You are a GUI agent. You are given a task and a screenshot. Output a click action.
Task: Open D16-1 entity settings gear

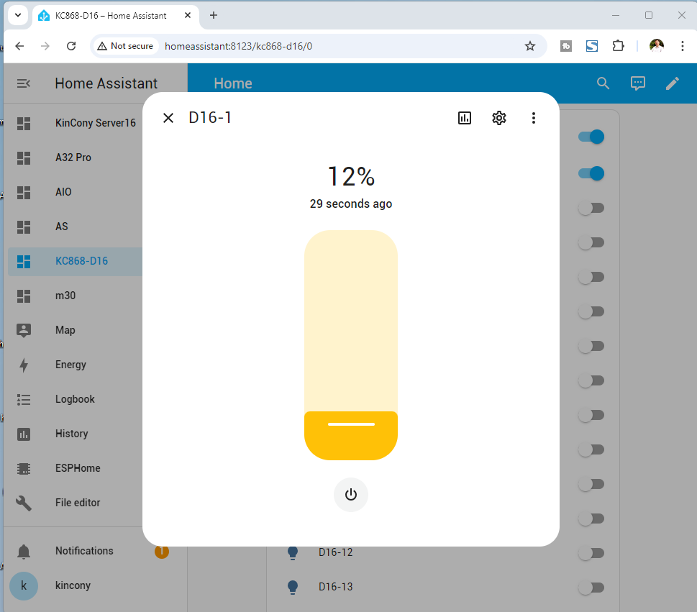(x=499, y=118)
